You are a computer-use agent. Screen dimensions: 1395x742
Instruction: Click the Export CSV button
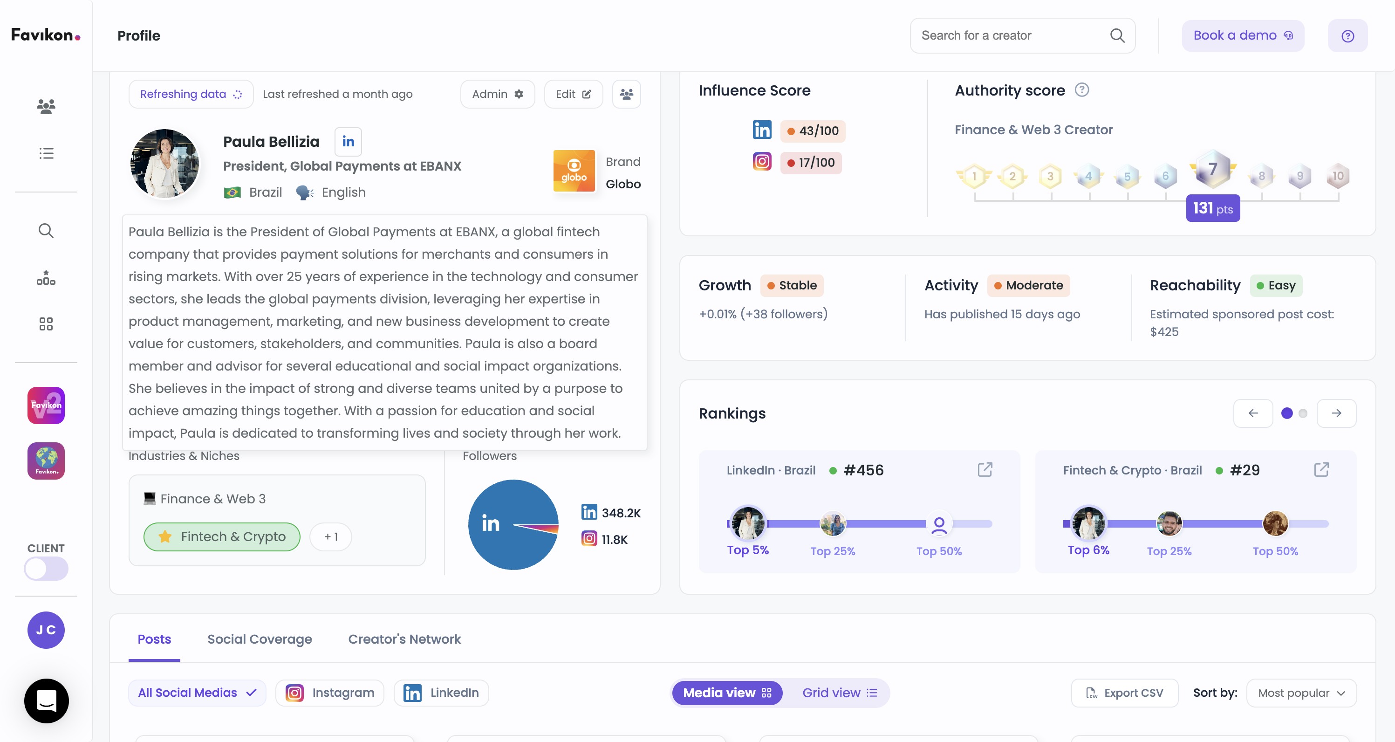(1124, 693)
